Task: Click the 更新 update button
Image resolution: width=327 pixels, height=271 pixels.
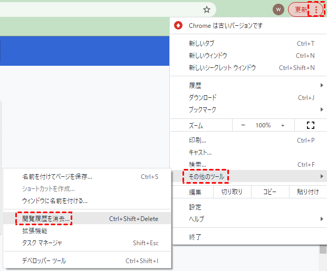Action: (301, 9)
